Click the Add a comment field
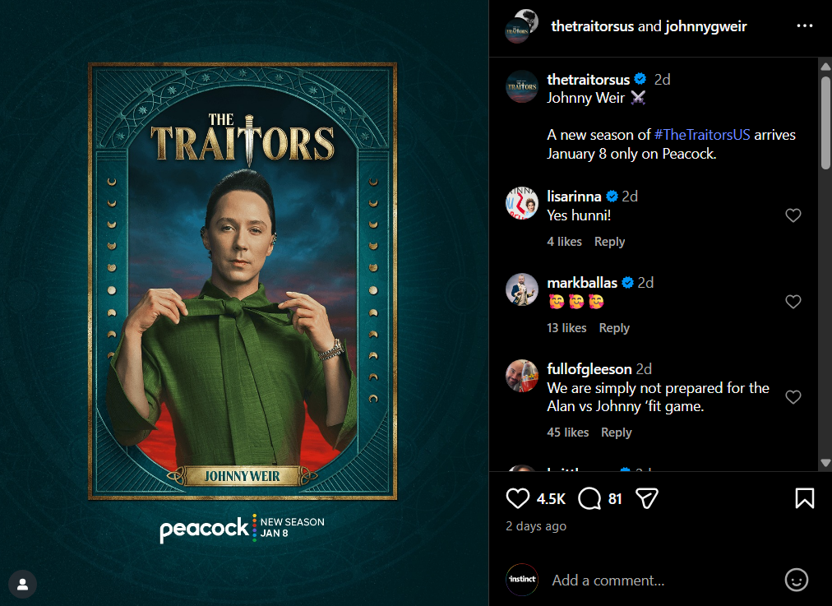This screenshot has width=832, height=606. 663,580
